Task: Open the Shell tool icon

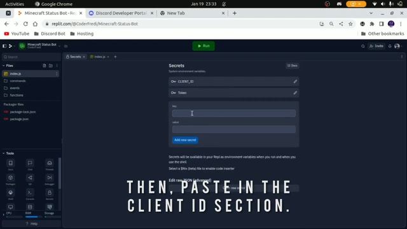Action: [x=11, y=193]
